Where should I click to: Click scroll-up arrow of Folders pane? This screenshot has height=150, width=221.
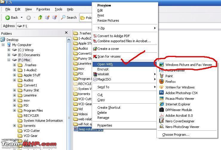click(69, 40)
